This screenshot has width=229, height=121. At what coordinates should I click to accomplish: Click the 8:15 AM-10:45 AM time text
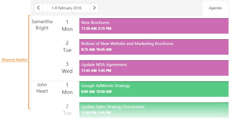click(96, 49)
